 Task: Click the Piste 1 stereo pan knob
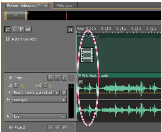pyautogui.click(x=45, y=85)
